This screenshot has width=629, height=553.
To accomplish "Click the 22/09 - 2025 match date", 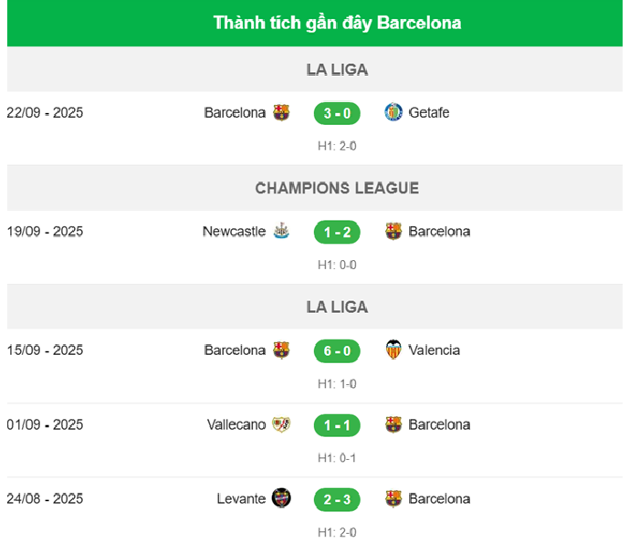I will (45, 113).
